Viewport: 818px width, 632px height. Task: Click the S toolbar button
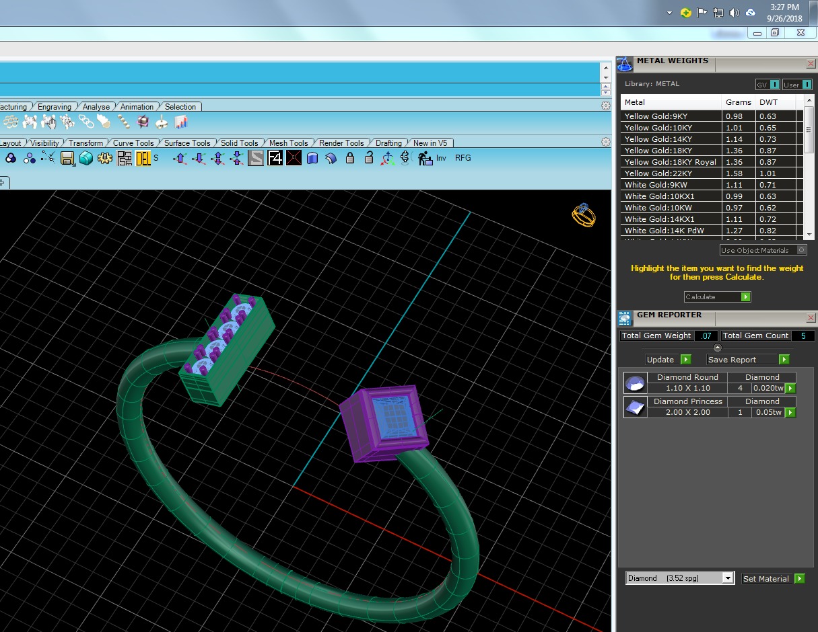[156, 157]
